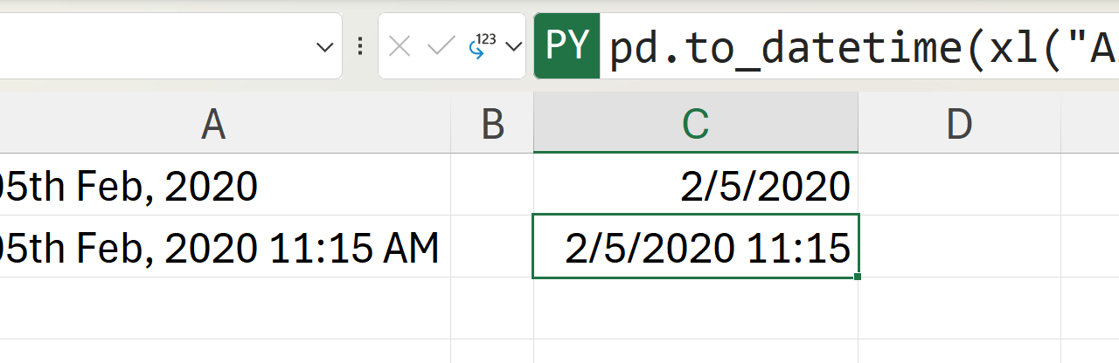Click the Python output type 123 icon
Viewport: 1119px width, 363px height.
point(483,46)
